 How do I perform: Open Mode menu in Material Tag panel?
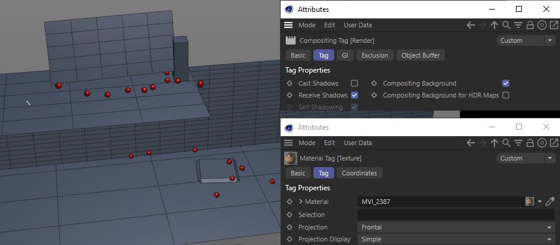click(307, 143)
